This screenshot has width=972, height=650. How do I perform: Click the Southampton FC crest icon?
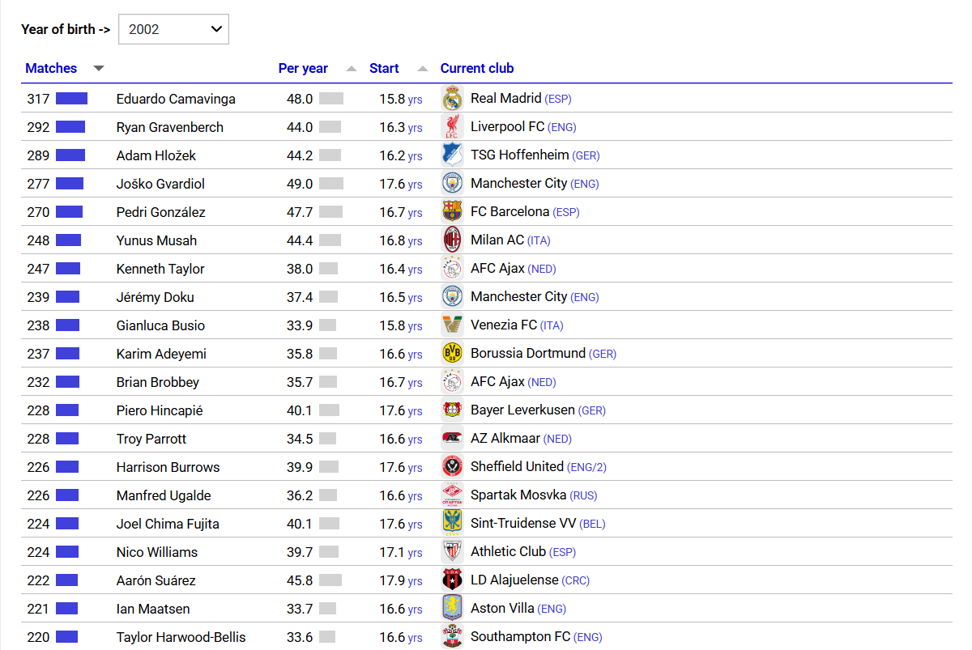point(452,637)
